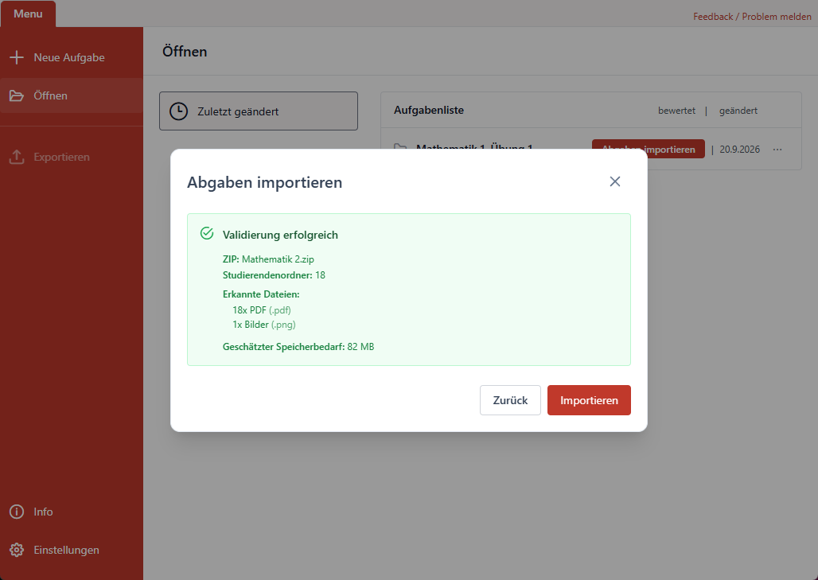Screen dimensions: 818x580
Task: Click the gear icon for Einstellungen
Action: pyautogui.click(x=17, y=550)
